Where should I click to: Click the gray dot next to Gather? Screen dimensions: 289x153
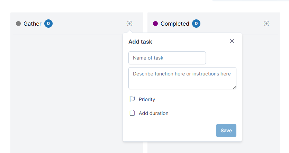tap(18, 24)
